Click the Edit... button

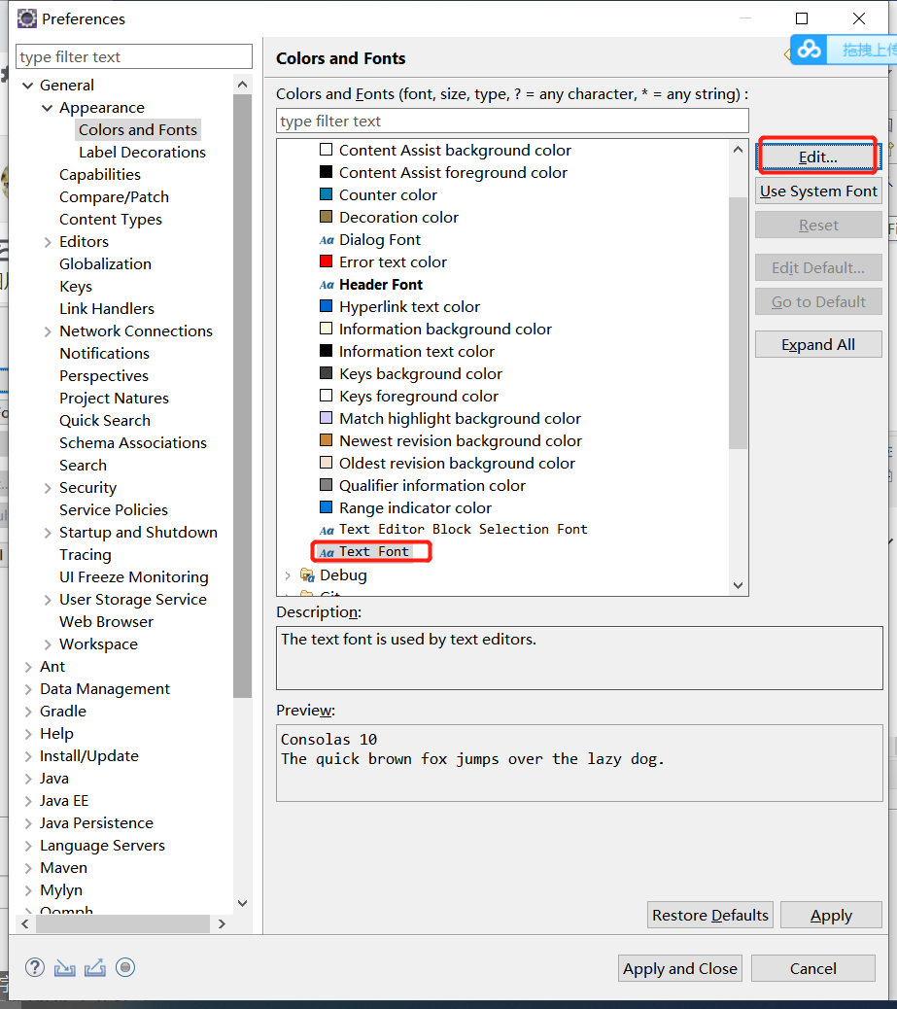pyautogui.click(x=818, y=157)
